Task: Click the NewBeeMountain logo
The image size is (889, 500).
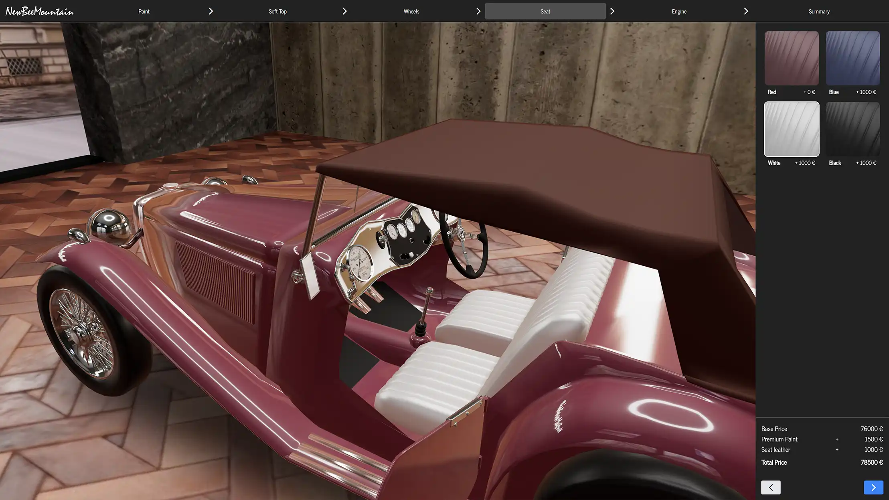Action: coord(39,11)
